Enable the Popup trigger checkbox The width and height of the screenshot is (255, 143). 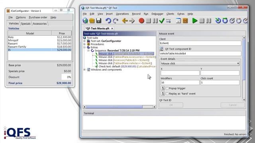167,88
